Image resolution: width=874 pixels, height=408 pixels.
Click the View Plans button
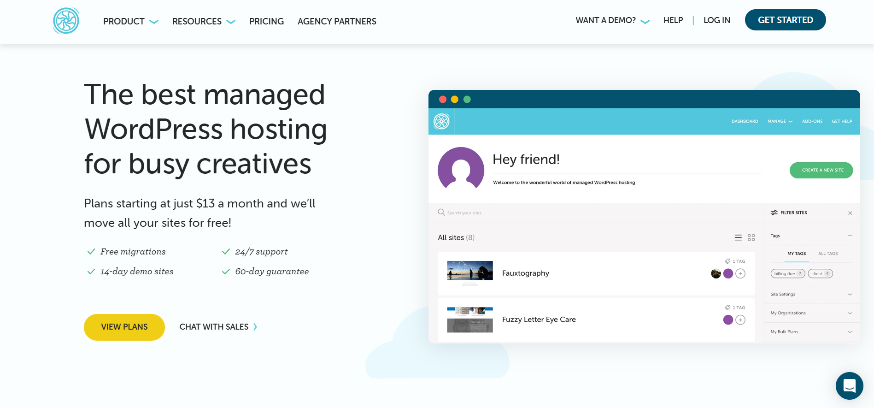click(x=124, y=327)
